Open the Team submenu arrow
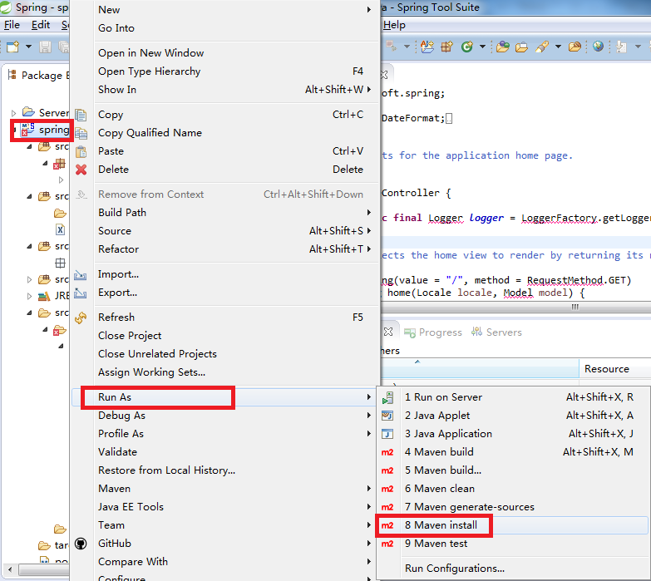Image resolution: width=651 pixels, height=581 pixels. [x=368, y=525]
